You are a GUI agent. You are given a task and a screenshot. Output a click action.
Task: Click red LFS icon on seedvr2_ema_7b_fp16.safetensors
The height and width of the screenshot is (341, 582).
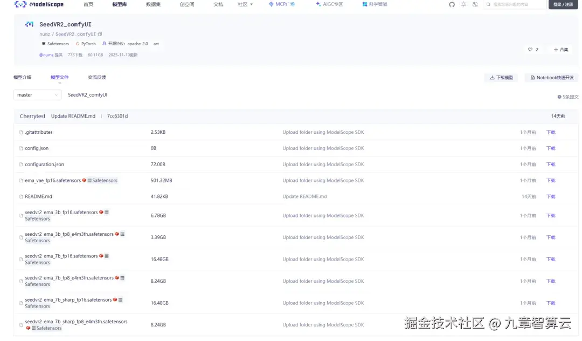(x=101, y=256)
